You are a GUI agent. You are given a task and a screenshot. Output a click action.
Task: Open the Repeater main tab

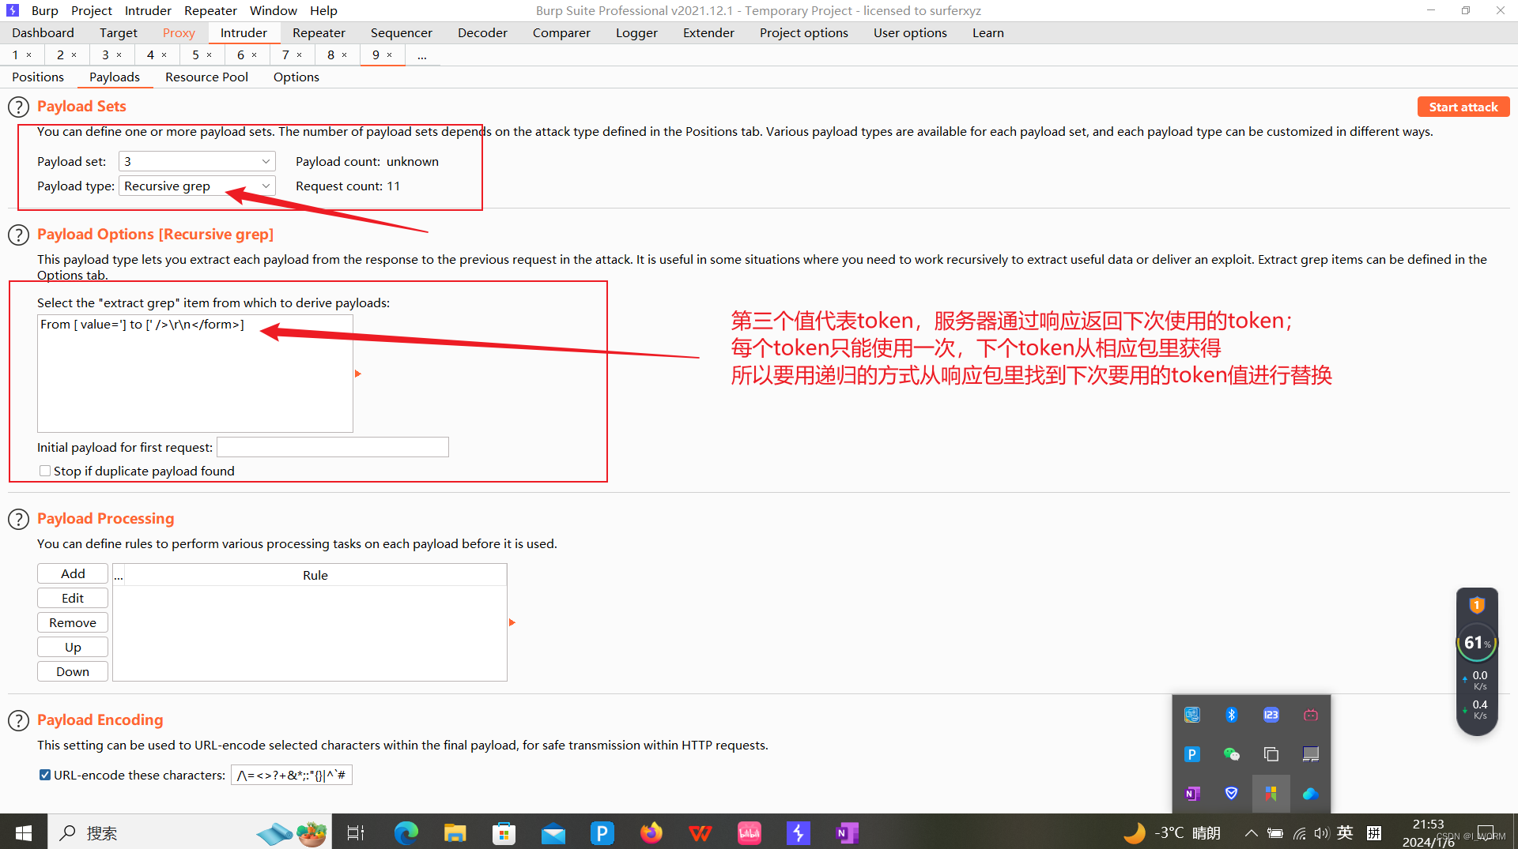tap(319, 32)
